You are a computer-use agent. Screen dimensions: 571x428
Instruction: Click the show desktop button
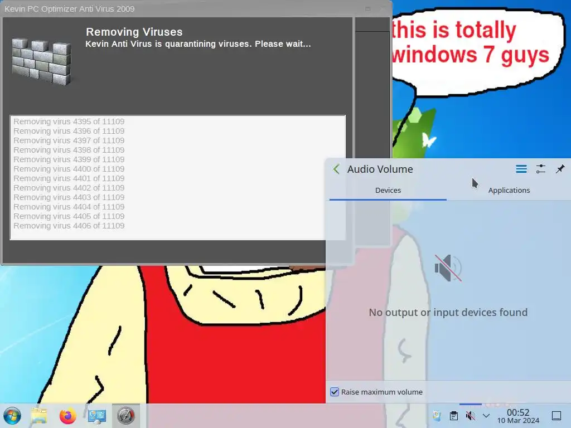(557, 415)
